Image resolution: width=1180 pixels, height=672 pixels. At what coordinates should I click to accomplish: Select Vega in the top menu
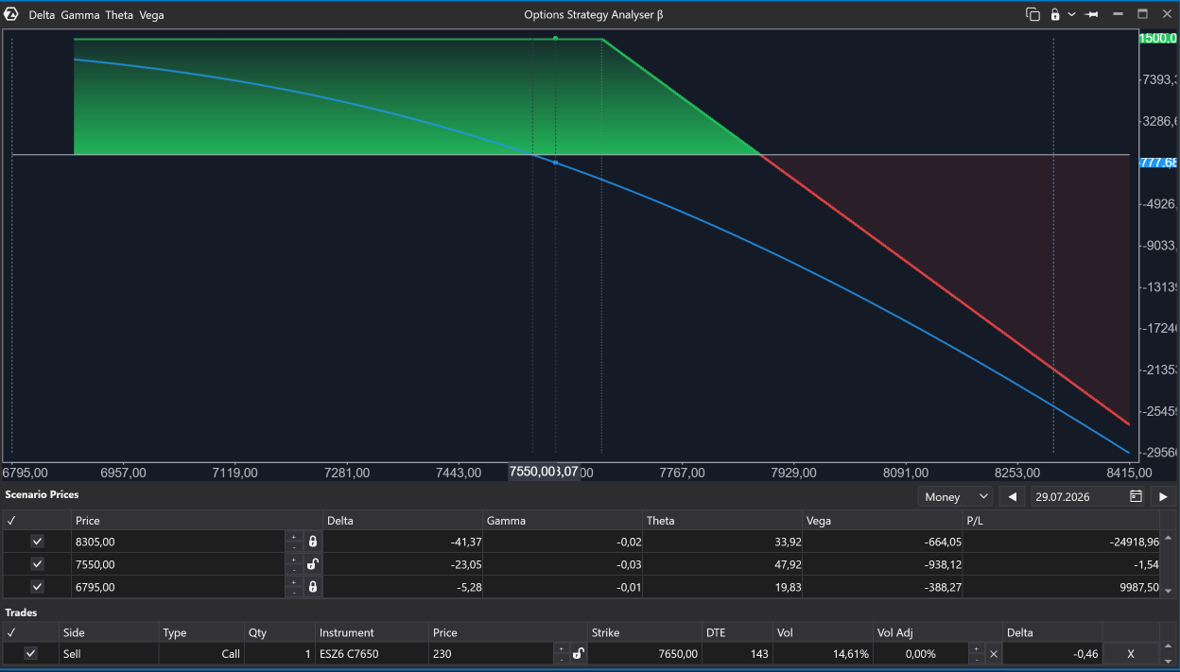[151, 15]
